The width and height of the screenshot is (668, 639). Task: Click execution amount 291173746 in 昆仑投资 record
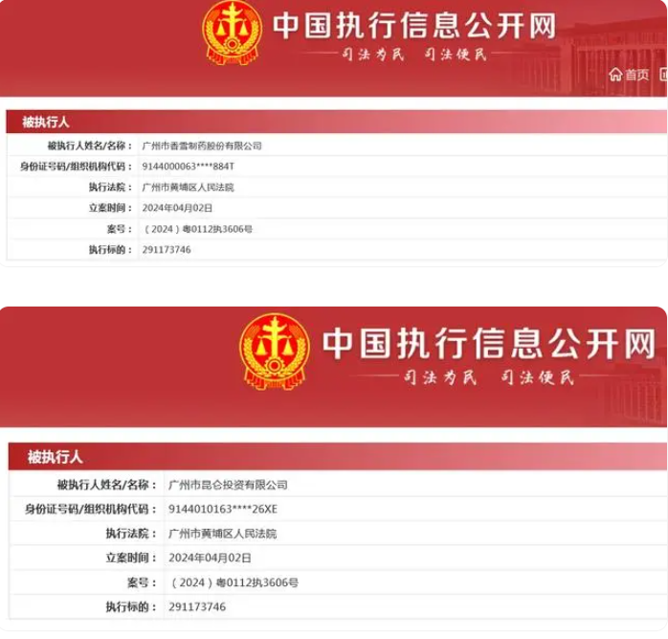pos(197,607)
